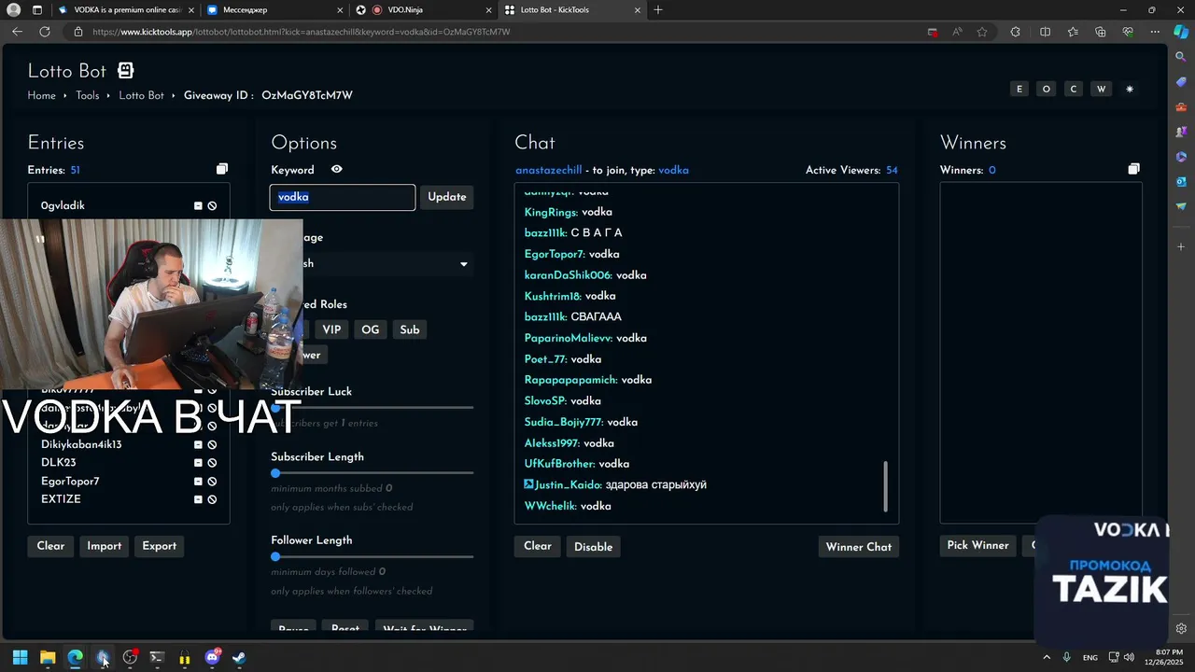Ban EXTIZE with the block icon

pos(212,499)
